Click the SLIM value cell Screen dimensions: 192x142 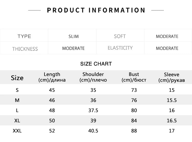(x=73, y=36)
